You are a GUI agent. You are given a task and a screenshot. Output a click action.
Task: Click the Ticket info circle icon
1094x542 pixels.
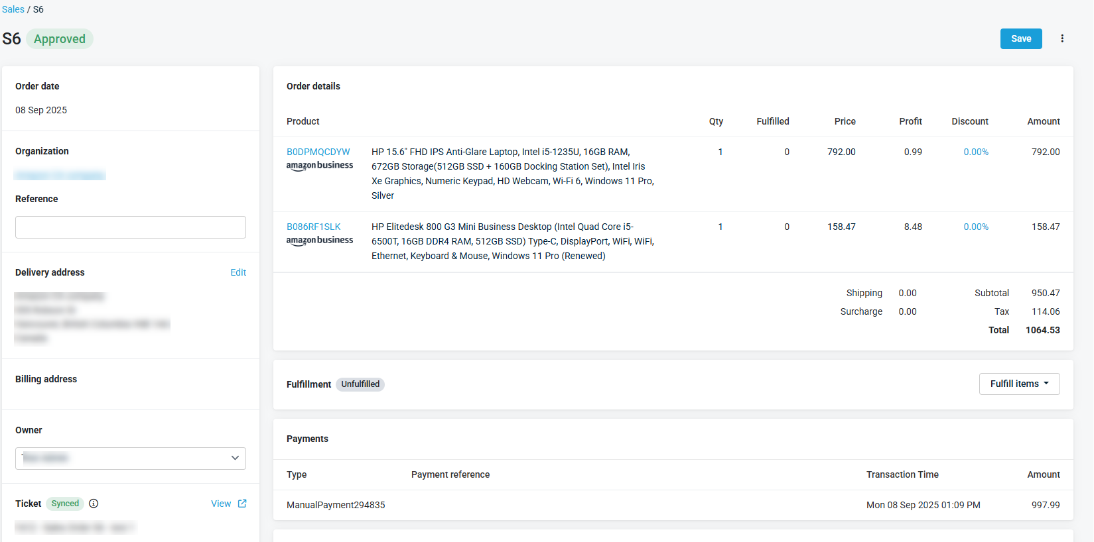pyautogui.click(x=94, y=504)
